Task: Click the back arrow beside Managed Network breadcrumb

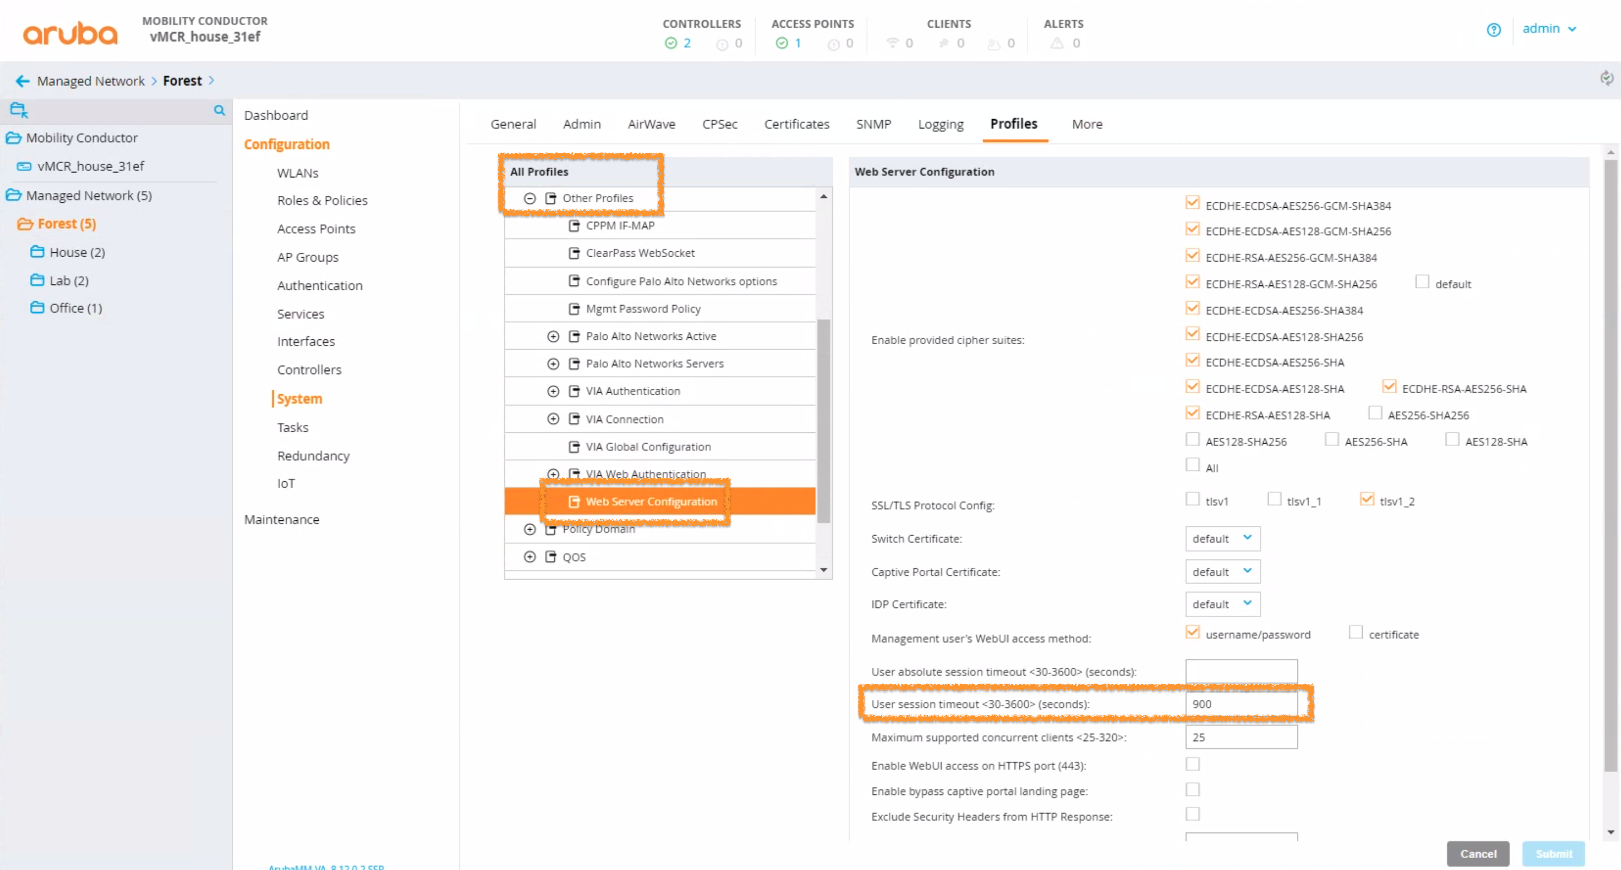Action: tap(22, 80)
